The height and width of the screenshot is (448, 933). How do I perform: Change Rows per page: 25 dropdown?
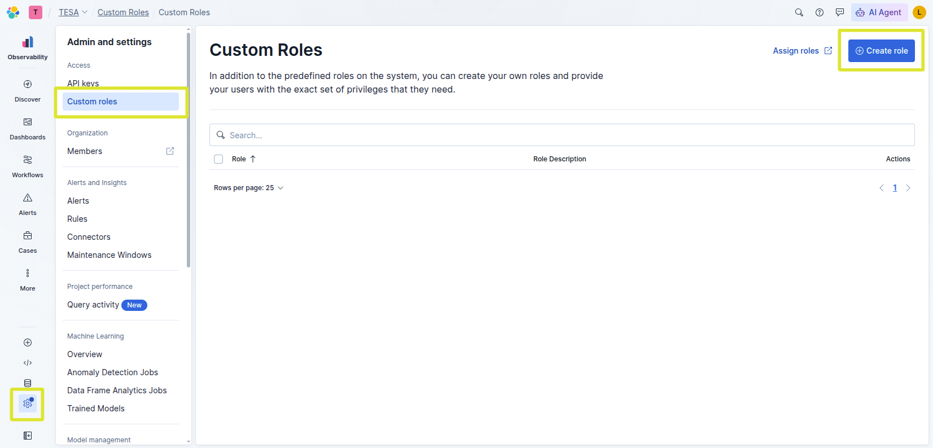point(248,188)
